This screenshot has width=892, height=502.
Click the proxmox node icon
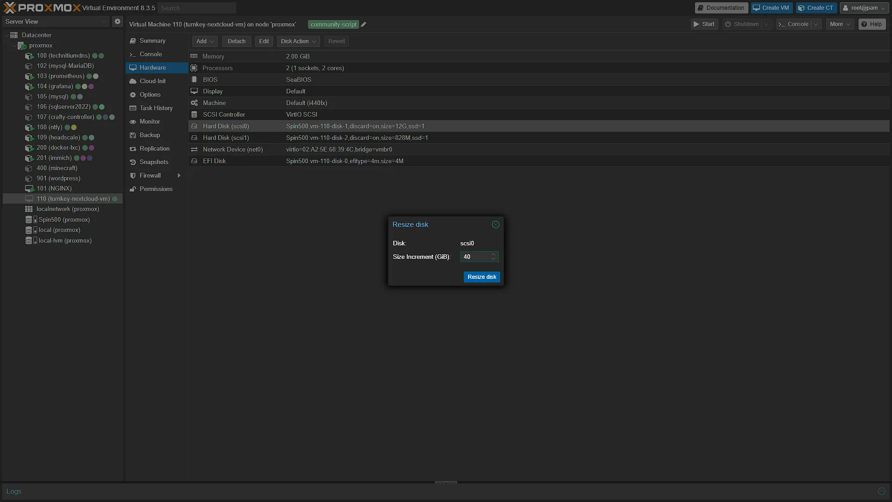click(22, 46)
